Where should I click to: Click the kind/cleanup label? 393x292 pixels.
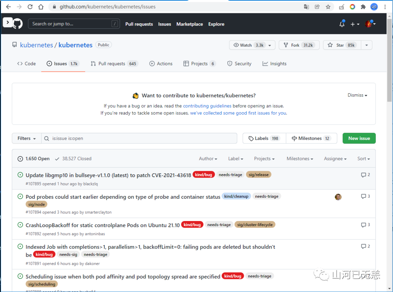236,196
